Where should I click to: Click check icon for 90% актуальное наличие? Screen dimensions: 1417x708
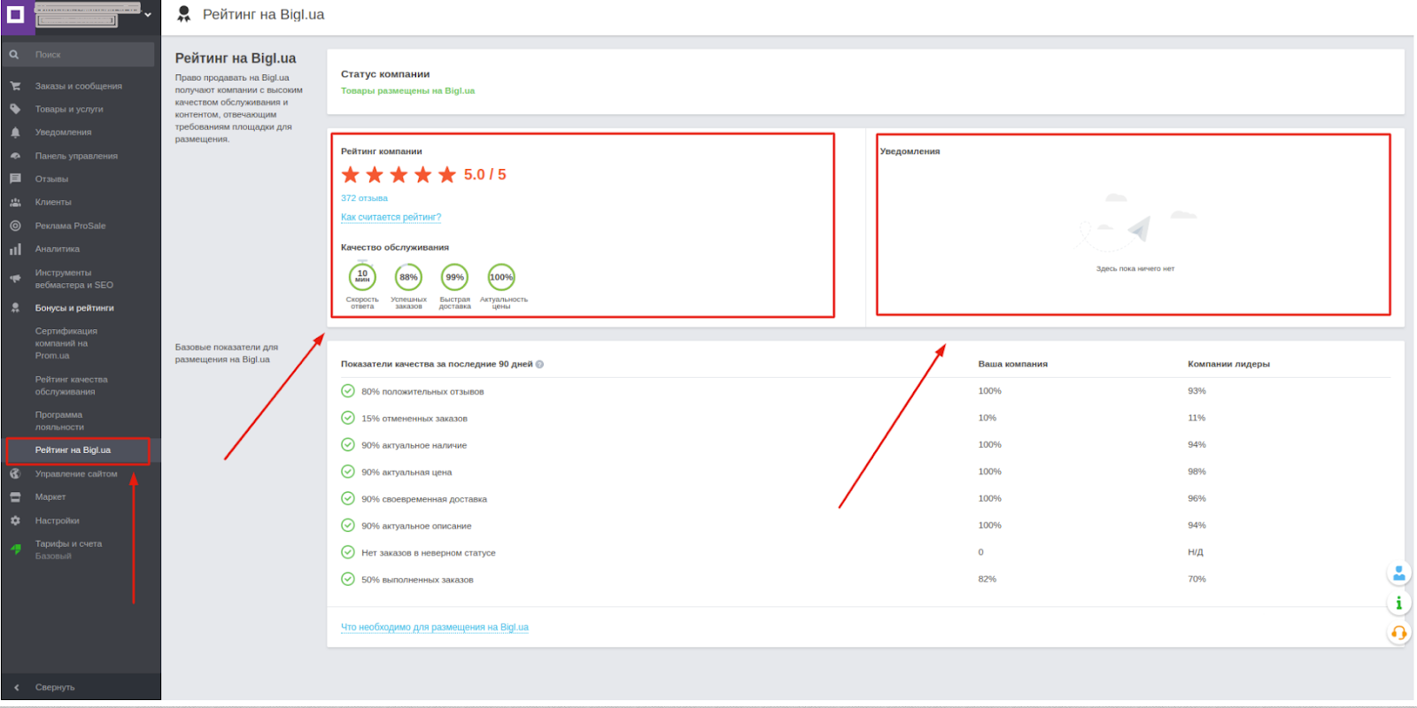click(348, 445)
